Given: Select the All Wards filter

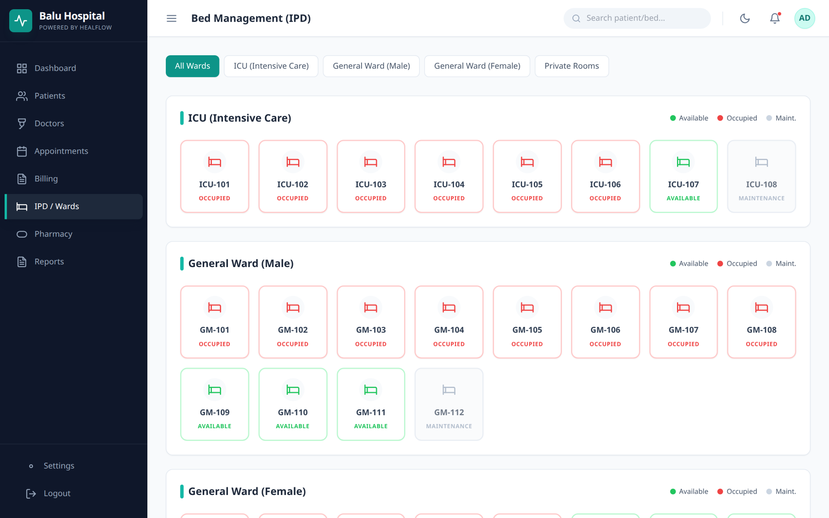Looking at the screenshot, I should click(193, 66).
